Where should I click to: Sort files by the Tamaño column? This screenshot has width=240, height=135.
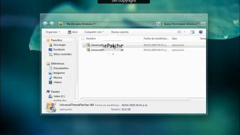click(202, 39)
